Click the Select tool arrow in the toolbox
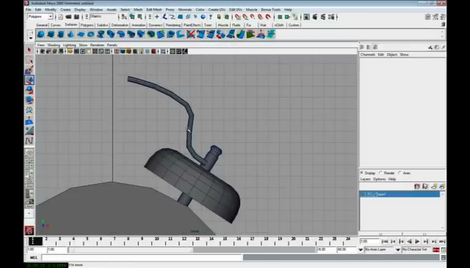Viewport: 470px width, 268px height. pyautogui.click(x=29, y=50)
